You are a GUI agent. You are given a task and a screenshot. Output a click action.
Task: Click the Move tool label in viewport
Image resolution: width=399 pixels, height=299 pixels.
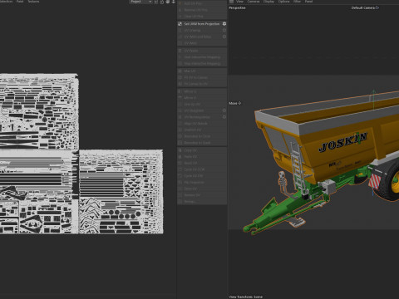233,103
